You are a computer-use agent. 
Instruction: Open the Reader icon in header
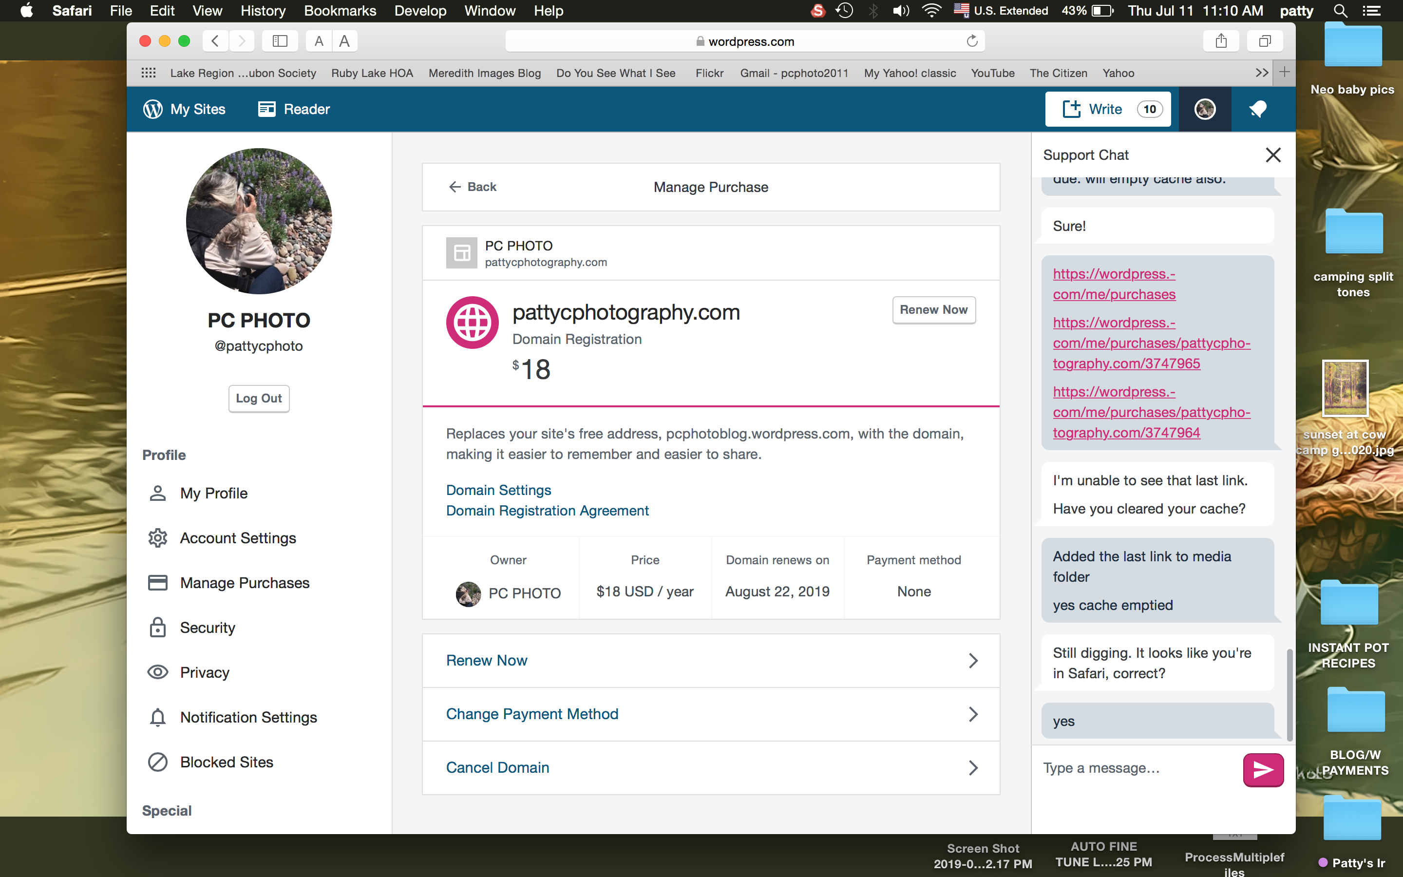pyautogui.click(x=266, y=109)
